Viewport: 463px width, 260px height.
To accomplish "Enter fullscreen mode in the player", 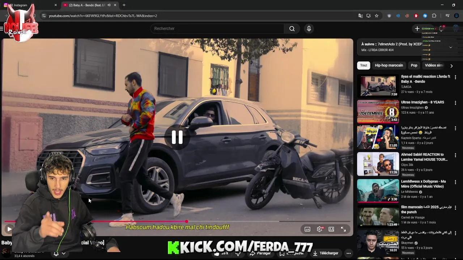I will [x=343, y=229].
